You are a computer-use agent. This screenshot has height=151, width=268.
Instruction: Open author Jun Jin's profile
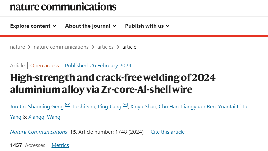point(17,107)
